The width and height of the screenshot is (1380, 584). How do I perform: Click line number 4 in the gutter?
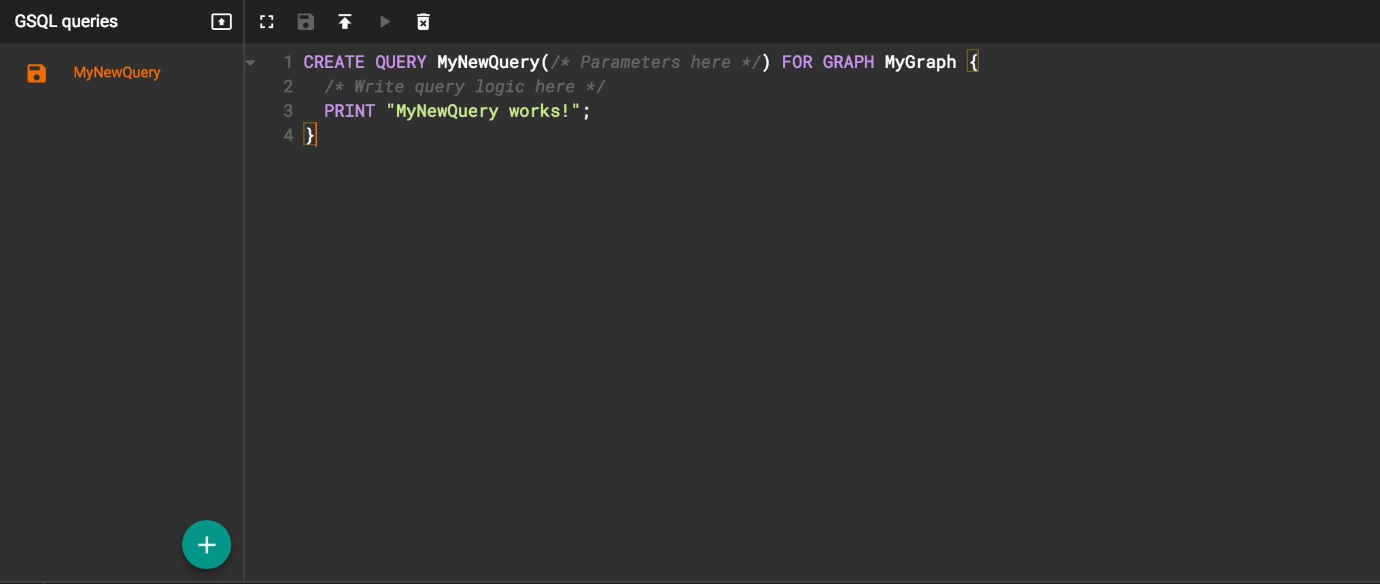pyautogui.click(x=288, y=136)
